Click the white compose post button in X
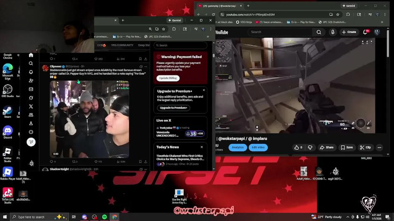 [x=31, y=142]
